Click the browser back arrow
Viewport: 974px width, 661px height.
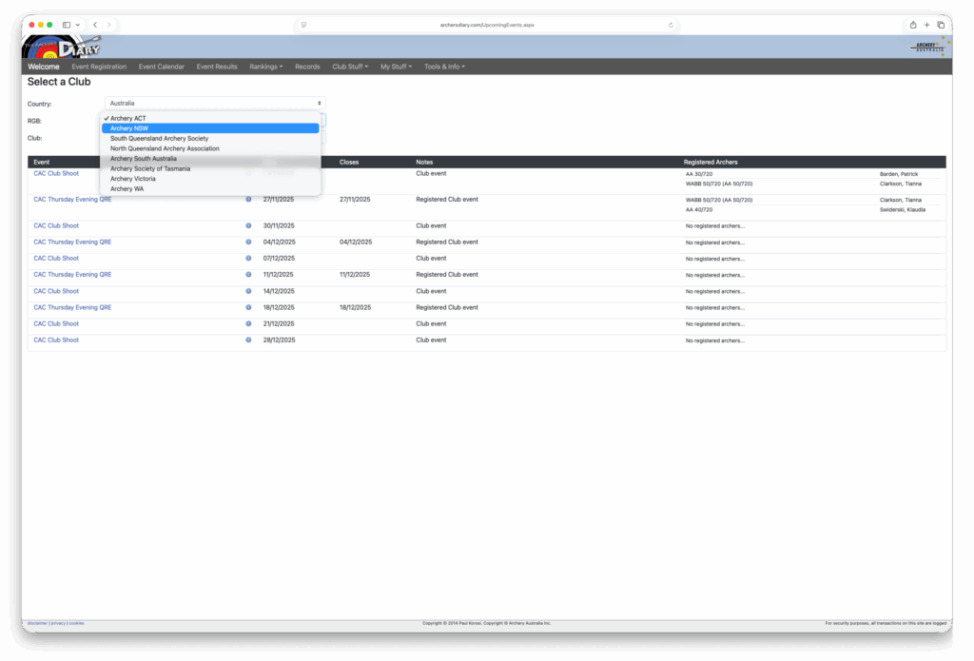coord(95,25)
